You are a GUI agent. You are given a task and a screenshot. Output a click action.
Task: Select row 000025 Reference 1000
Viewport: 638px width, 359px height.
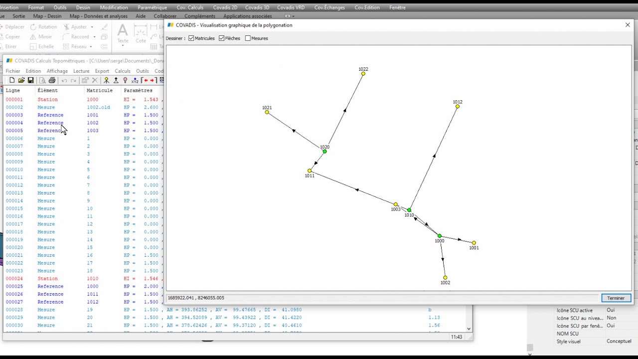[83, 286]
